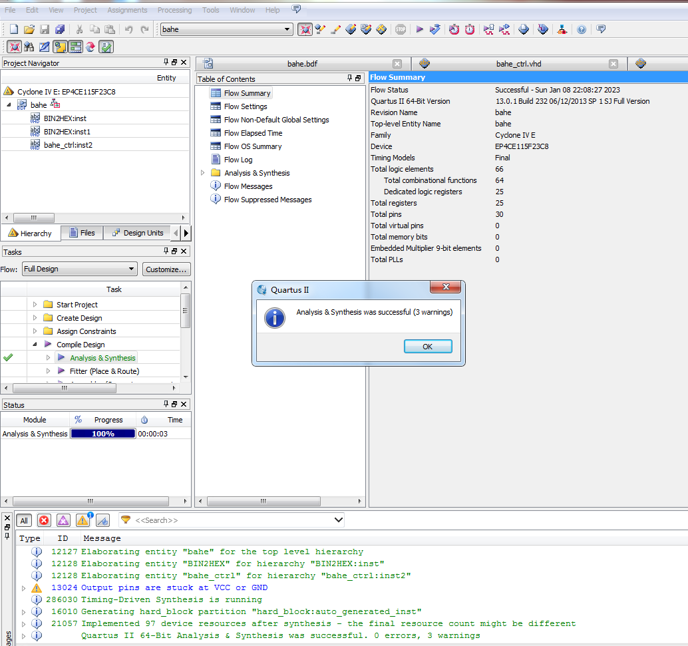Toggle the critical warning messages filter
Viewport: 688px width, 646px height.
pyautogui.click(x=63, y=520)
